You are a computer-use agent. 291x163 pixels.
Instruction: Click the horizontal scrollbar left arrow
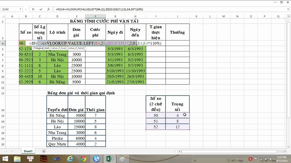point(179,151)
